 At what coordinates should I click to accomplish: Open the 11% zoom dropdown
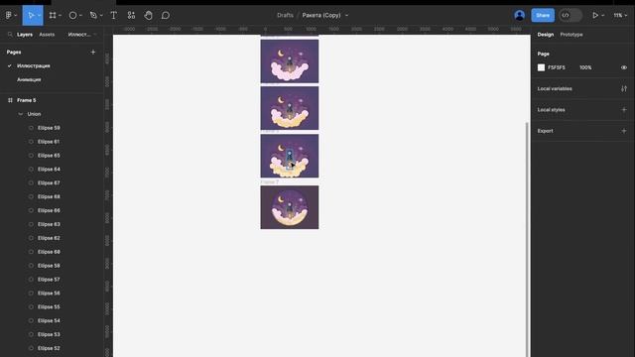click(620, 16)
